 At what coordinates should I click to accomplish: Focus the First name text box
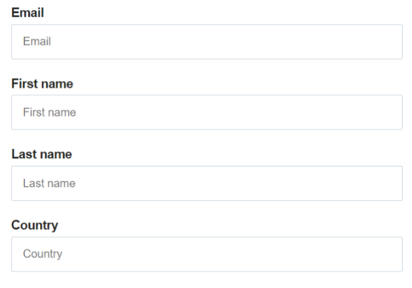(x=207, y=112)
